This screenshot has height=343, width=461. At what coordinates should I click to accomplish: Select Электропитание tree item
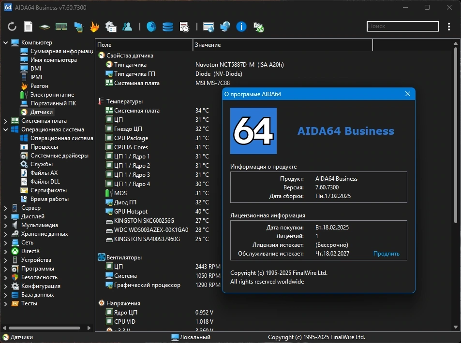(x=47, y=95)
